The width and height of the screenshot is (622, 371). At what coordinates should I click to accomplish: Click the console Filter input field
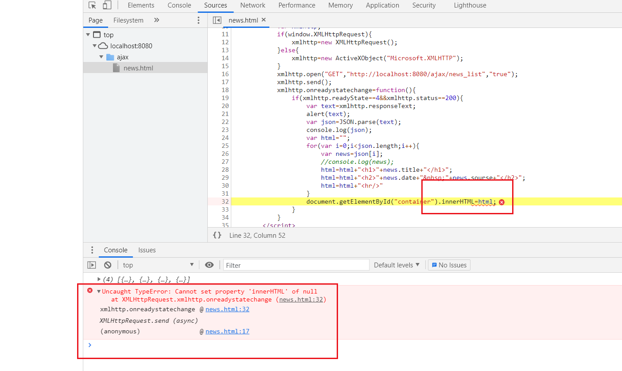tap(296, 265)
